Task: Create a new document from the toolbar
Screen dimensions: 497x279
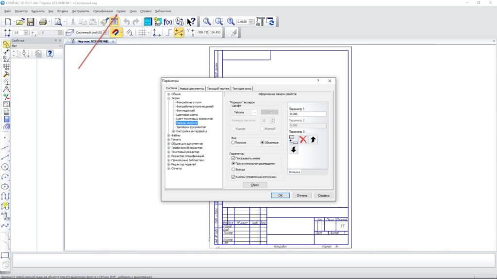Action: 8,21
